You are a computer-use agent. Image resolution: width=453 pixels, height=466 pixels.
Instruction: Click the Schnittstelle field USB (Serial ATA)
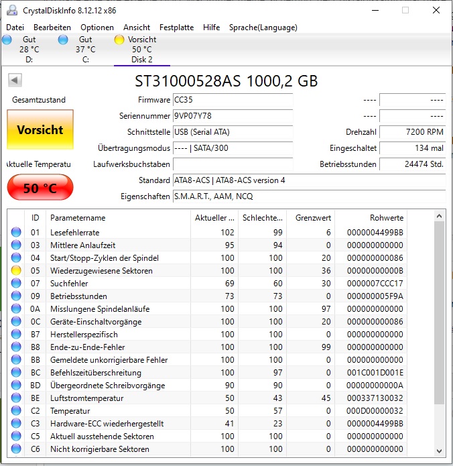tap(233, 132)
